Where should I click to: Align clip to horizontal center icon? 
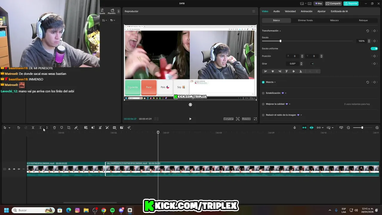pyautogui.click(x=272, y=71)
